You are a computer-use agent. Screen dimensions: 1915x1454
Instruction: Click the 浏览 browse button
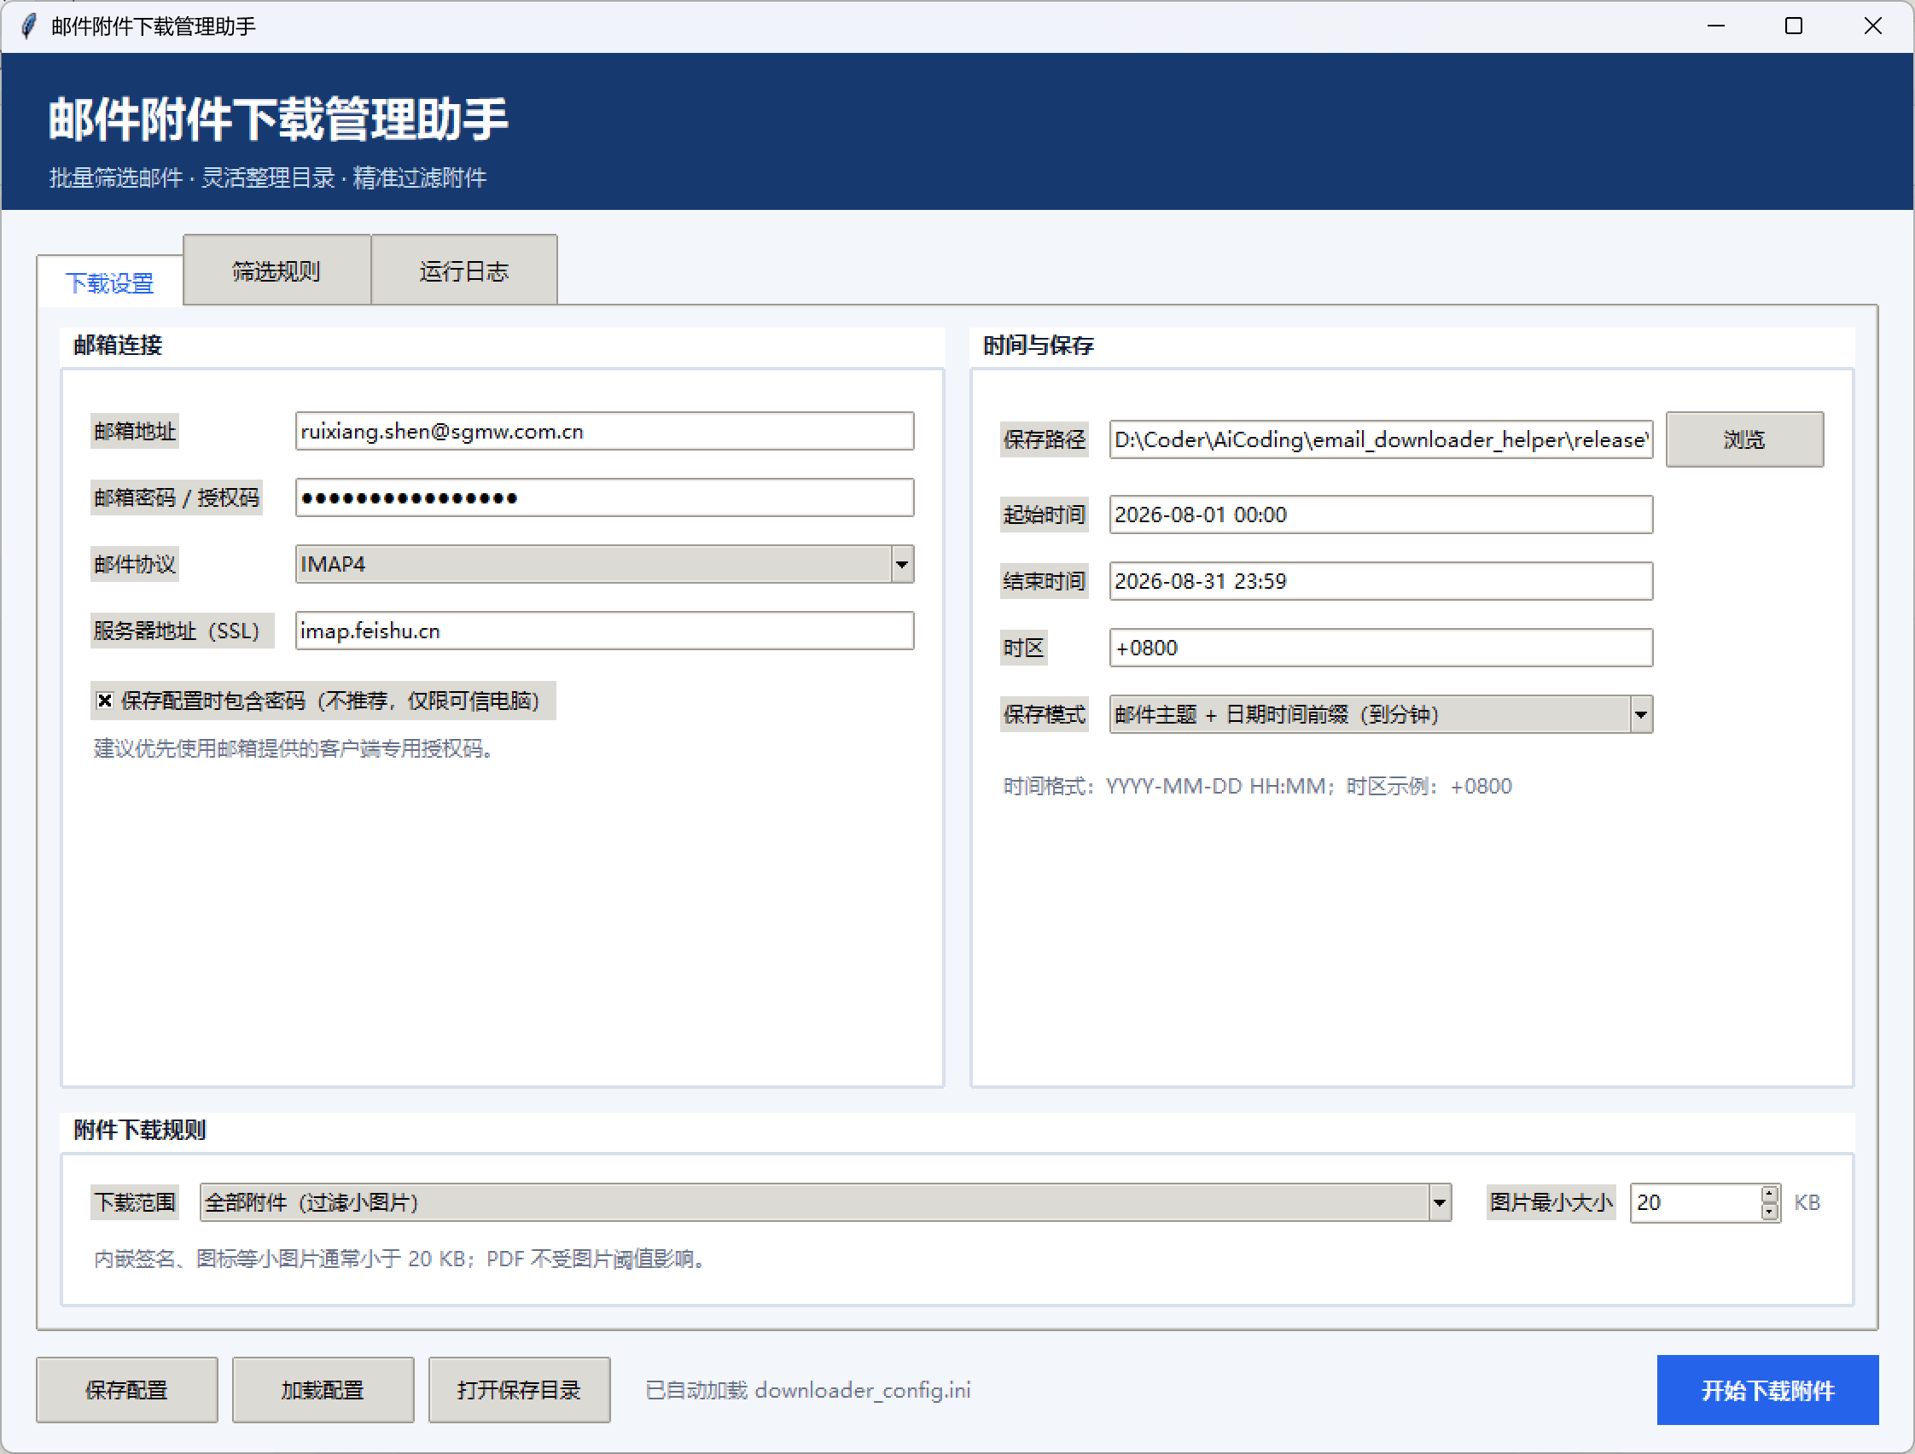[x=1744, y=439]
